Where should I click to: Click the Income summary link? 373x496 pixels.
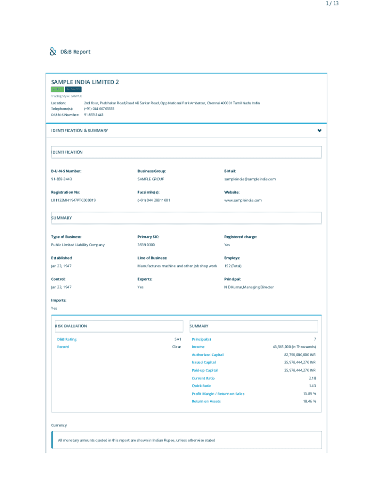click(198, 347)
